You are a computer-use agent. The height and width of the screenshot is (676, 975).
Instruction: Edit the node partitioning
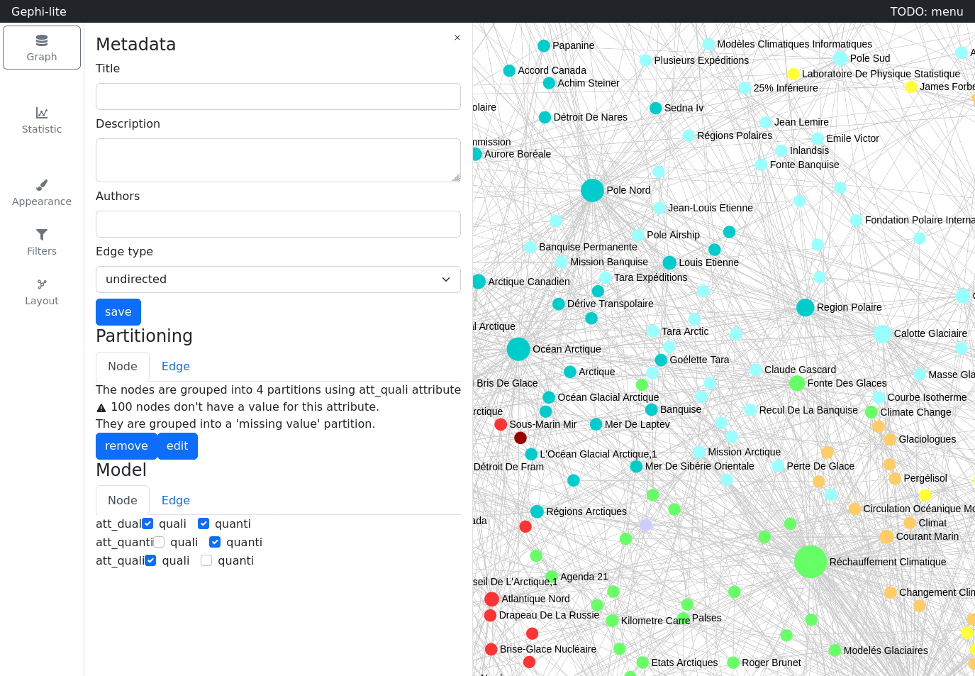[x=177, y=446]
